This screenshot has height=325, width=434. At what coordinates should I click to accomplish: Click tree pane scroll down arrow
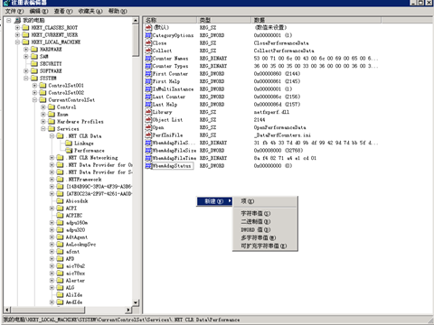tap(136, 302)
